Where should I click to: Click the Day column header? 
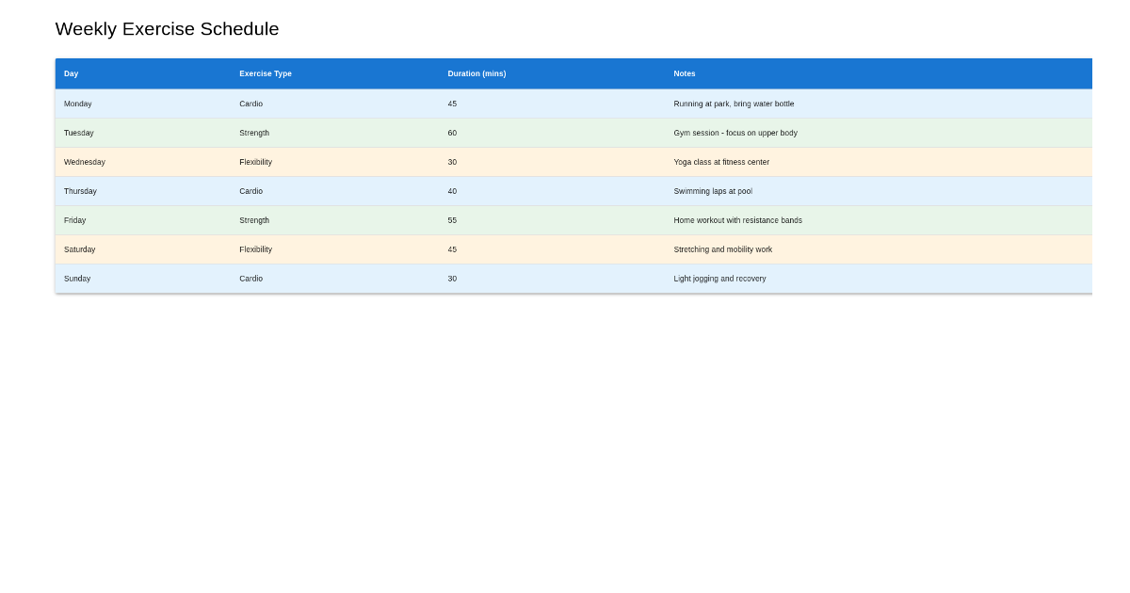[x=70, y=73]
